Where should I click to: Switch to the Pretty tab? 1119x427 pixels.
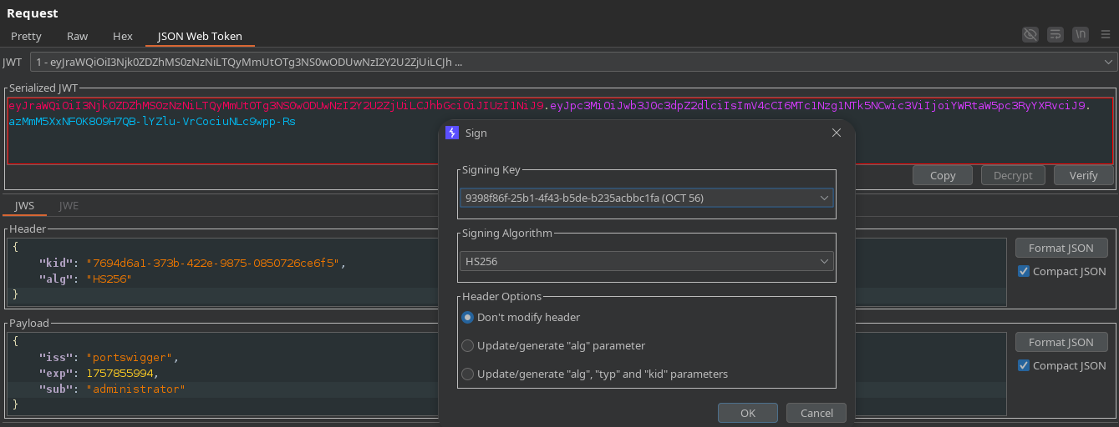[26, 36]
